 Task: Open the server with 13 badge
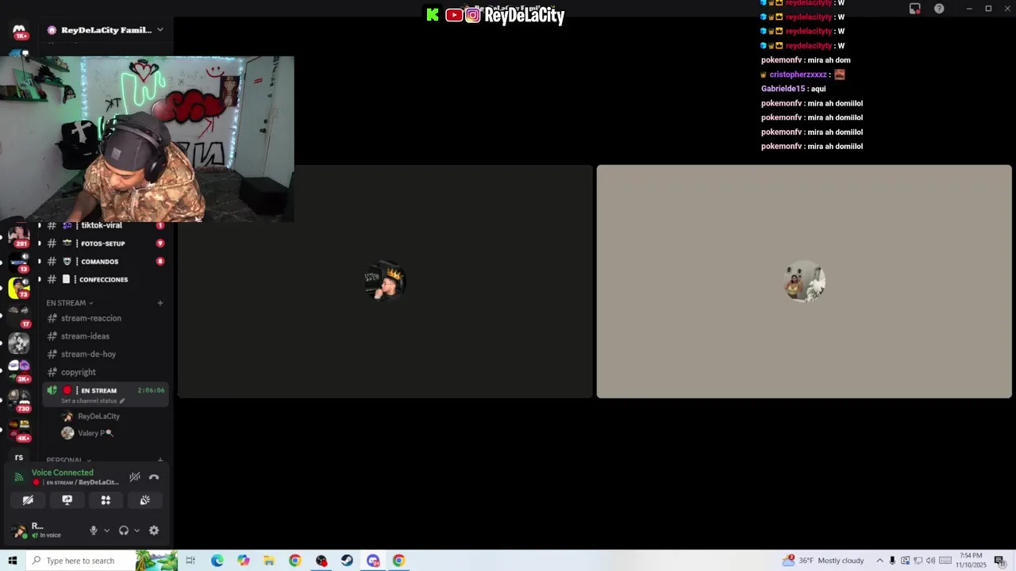click(19, 263)
